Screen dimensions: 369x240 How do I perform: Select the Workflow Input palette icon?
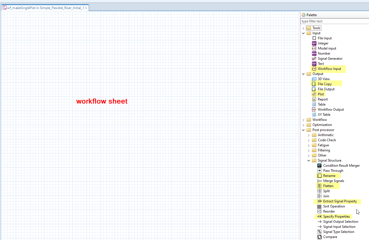click(314, 69)
